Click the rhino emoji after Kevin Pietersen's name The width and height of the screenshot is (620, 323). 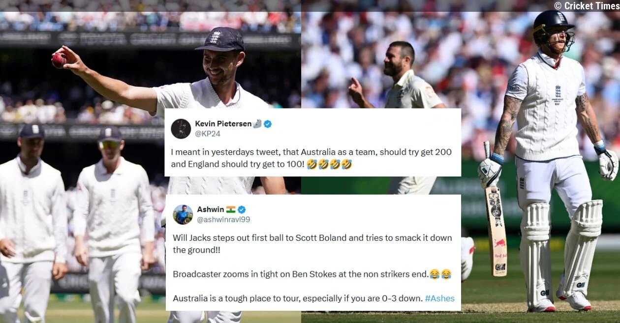click(x=257, y=124)
